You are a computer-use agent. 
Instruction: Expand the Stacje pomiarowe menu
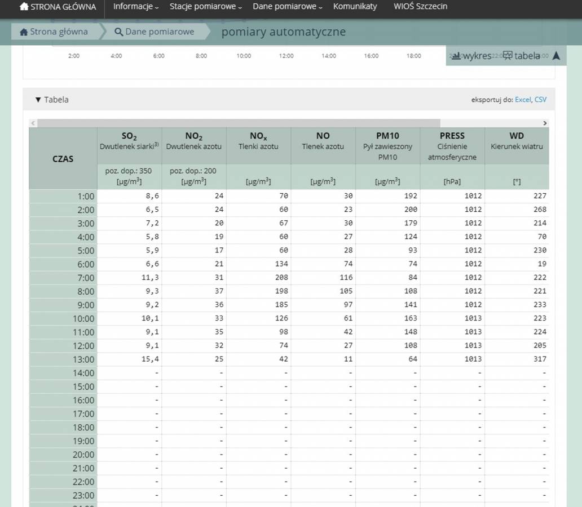click(x=206, y=7)
